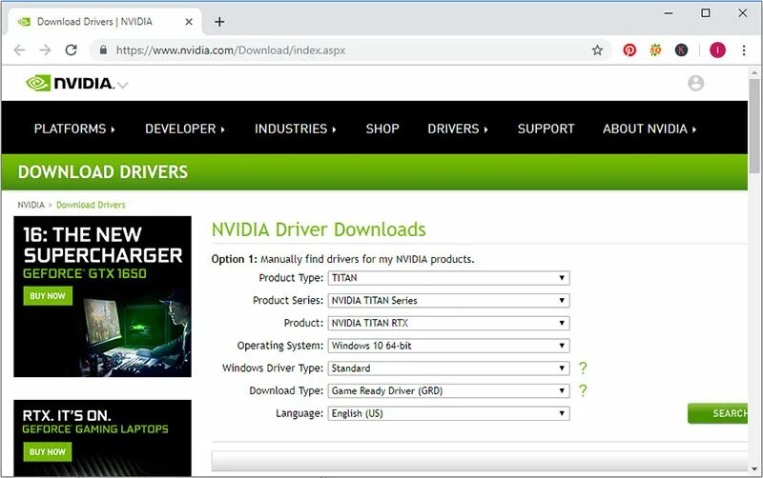The image size is (763, 478).
Task: Click the GeForce GTX 1650 banner image
Action: pos(103,296)
